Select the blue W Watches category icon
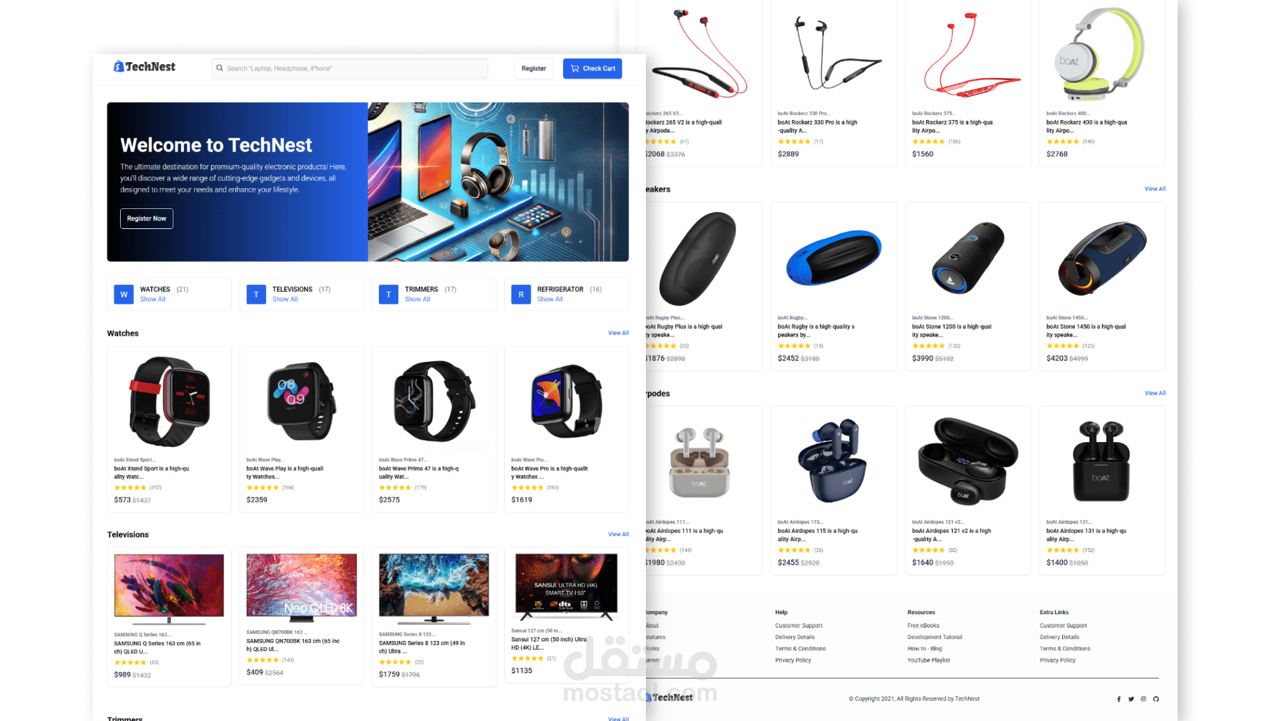The height and width of the screenshot is (721, 1281). [123, 294]
